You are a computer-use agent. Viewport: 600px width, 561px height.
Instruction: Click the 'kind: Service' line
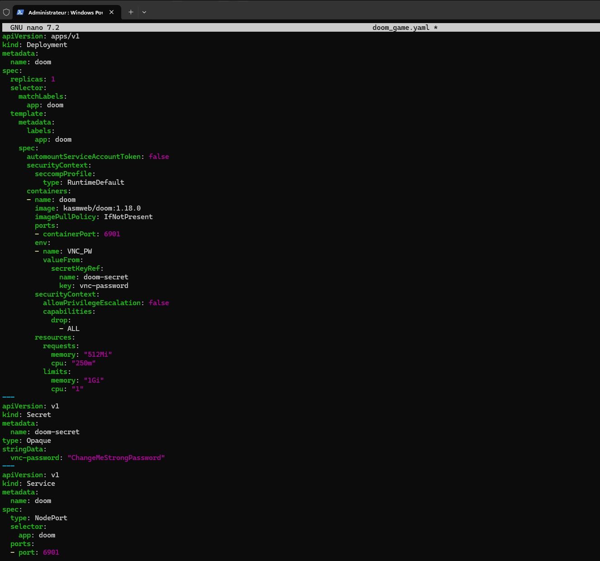(x=28, y=484)
